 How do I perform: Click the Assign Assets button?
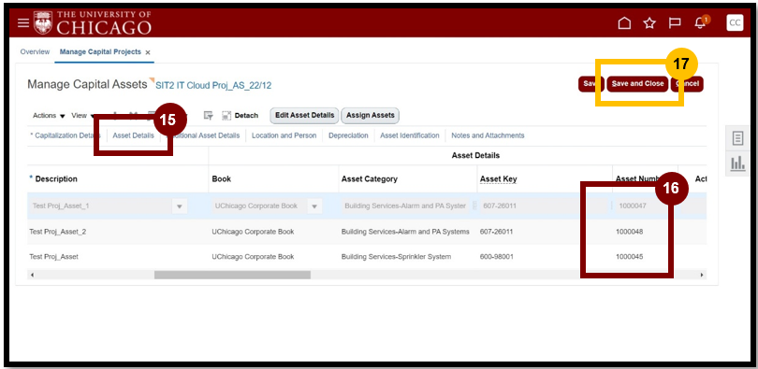pos(371,115)
